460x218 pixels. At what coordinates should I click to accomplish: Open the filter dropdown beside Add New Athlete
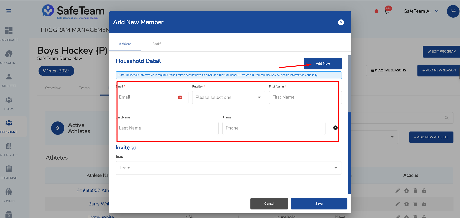pyautogui.click(x=392, y=137)
